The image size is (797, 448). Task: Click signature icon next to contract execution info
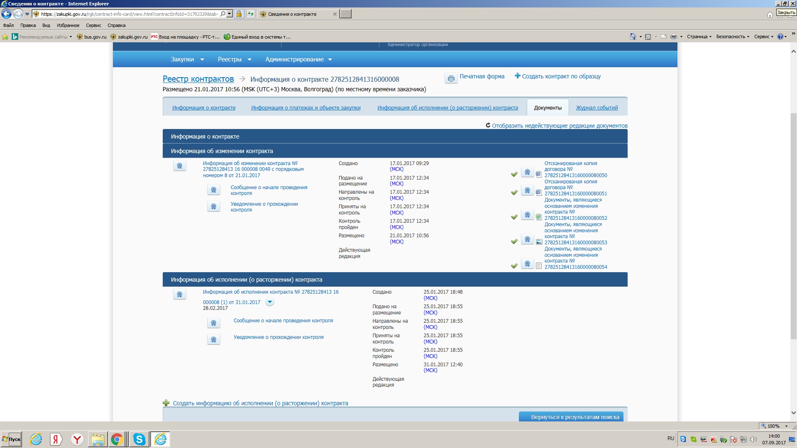[179, 295]
